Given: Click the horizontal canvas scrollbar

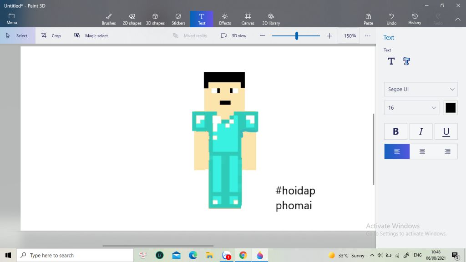Looking at the screenshot, I should (158, 246).
